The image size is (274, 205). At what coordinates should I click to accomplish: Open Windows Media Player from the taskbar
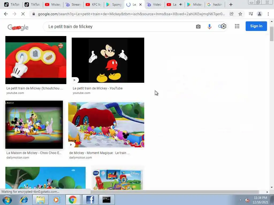pos(56,200)
